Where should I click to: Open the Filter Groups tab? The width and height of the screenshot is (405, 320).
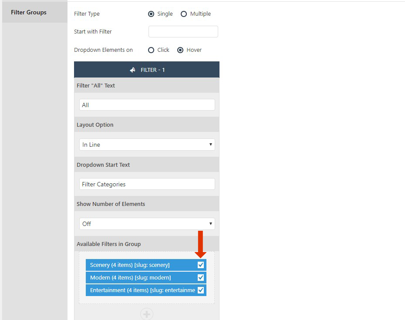(34, 12)
